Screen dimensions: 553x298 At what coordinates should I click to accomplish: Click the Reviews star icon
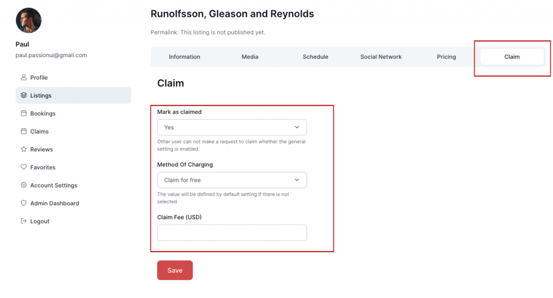click(x=24, y=149)
